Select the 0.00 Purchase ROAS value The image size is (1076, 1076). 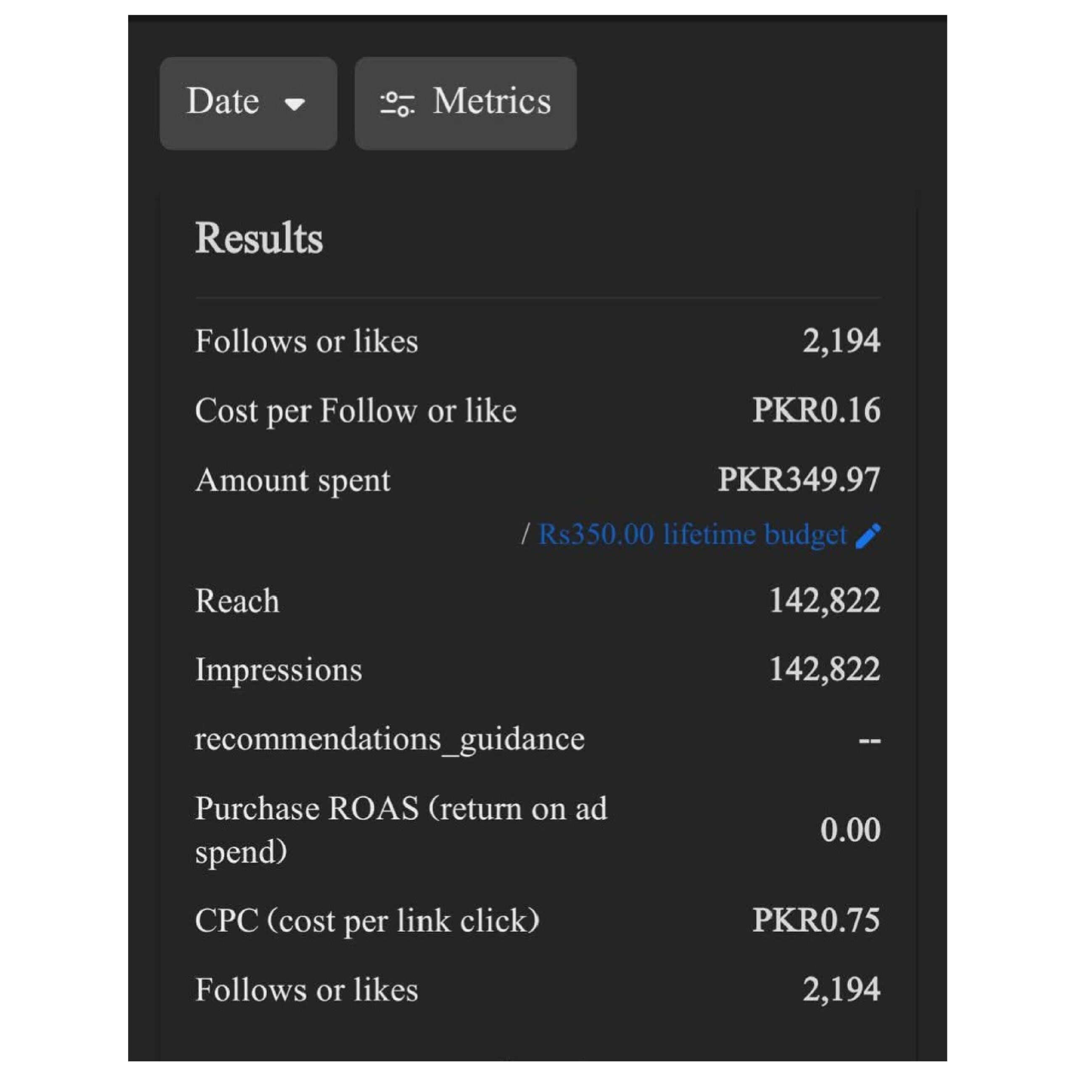(850, 830)
